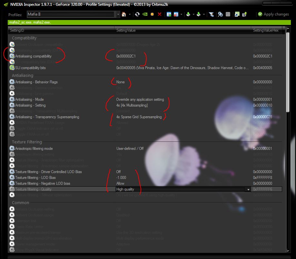This screenshot has height=259, width=296.
Task: Click the import profile green down-arrow icon
Action: (199, 14)
